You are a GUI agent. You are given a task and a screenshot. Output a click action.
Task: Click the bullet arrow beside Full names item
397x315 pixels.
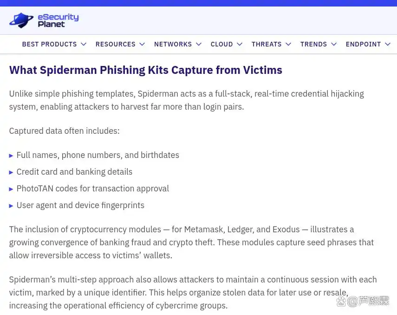point(11,156)
